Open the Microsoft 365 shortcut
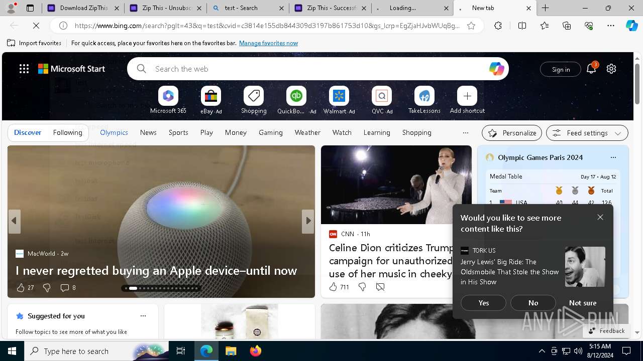The height and width of the screenshot is (361, 643). point(168,96)
